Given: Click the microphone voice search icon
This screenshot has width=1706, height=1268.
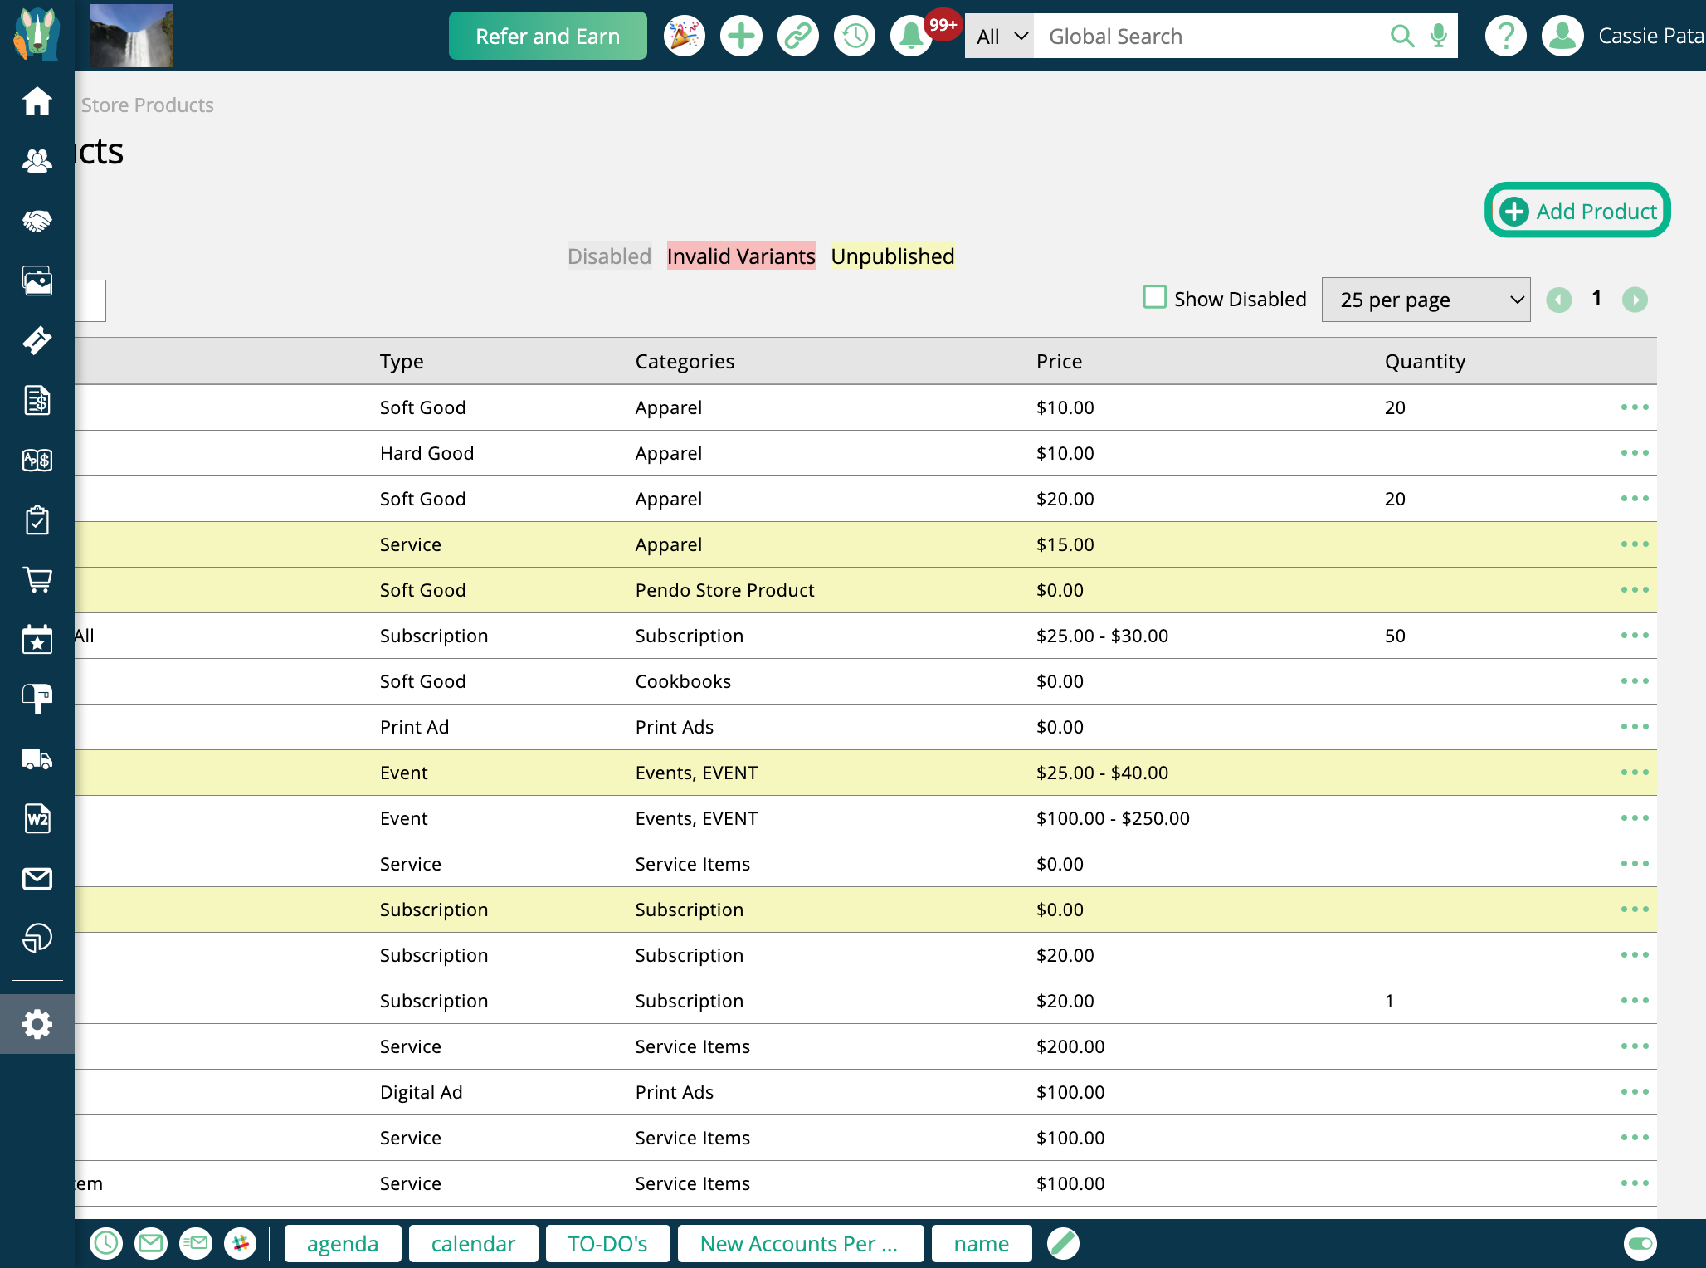Looking at the screenshot, I should pos(1439,37).
